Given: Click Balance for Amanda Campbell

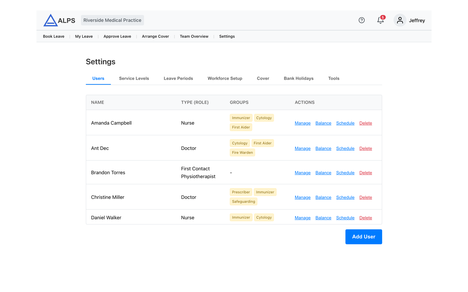Looking at the screenshot, I should [323, 123].
